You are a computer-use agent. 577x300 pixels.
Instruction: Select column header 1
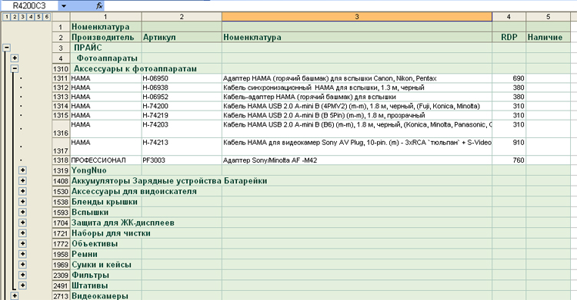105,17
